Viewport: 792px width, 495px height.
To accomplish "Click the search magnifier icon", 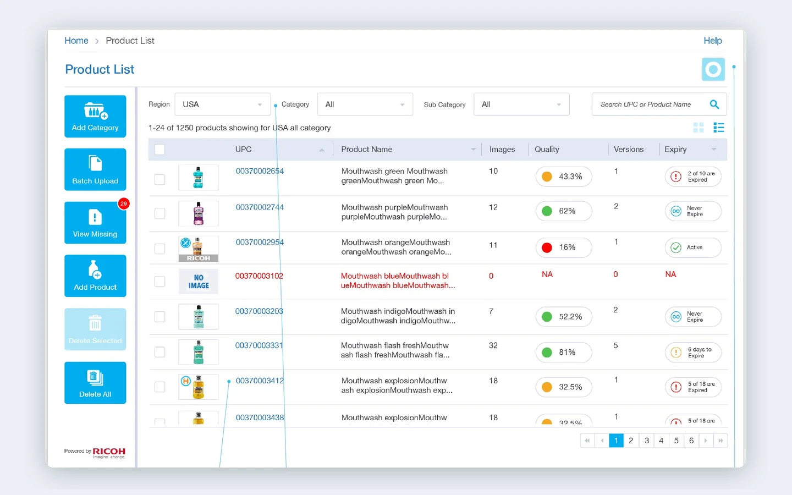I will click(x=714, y=105).
